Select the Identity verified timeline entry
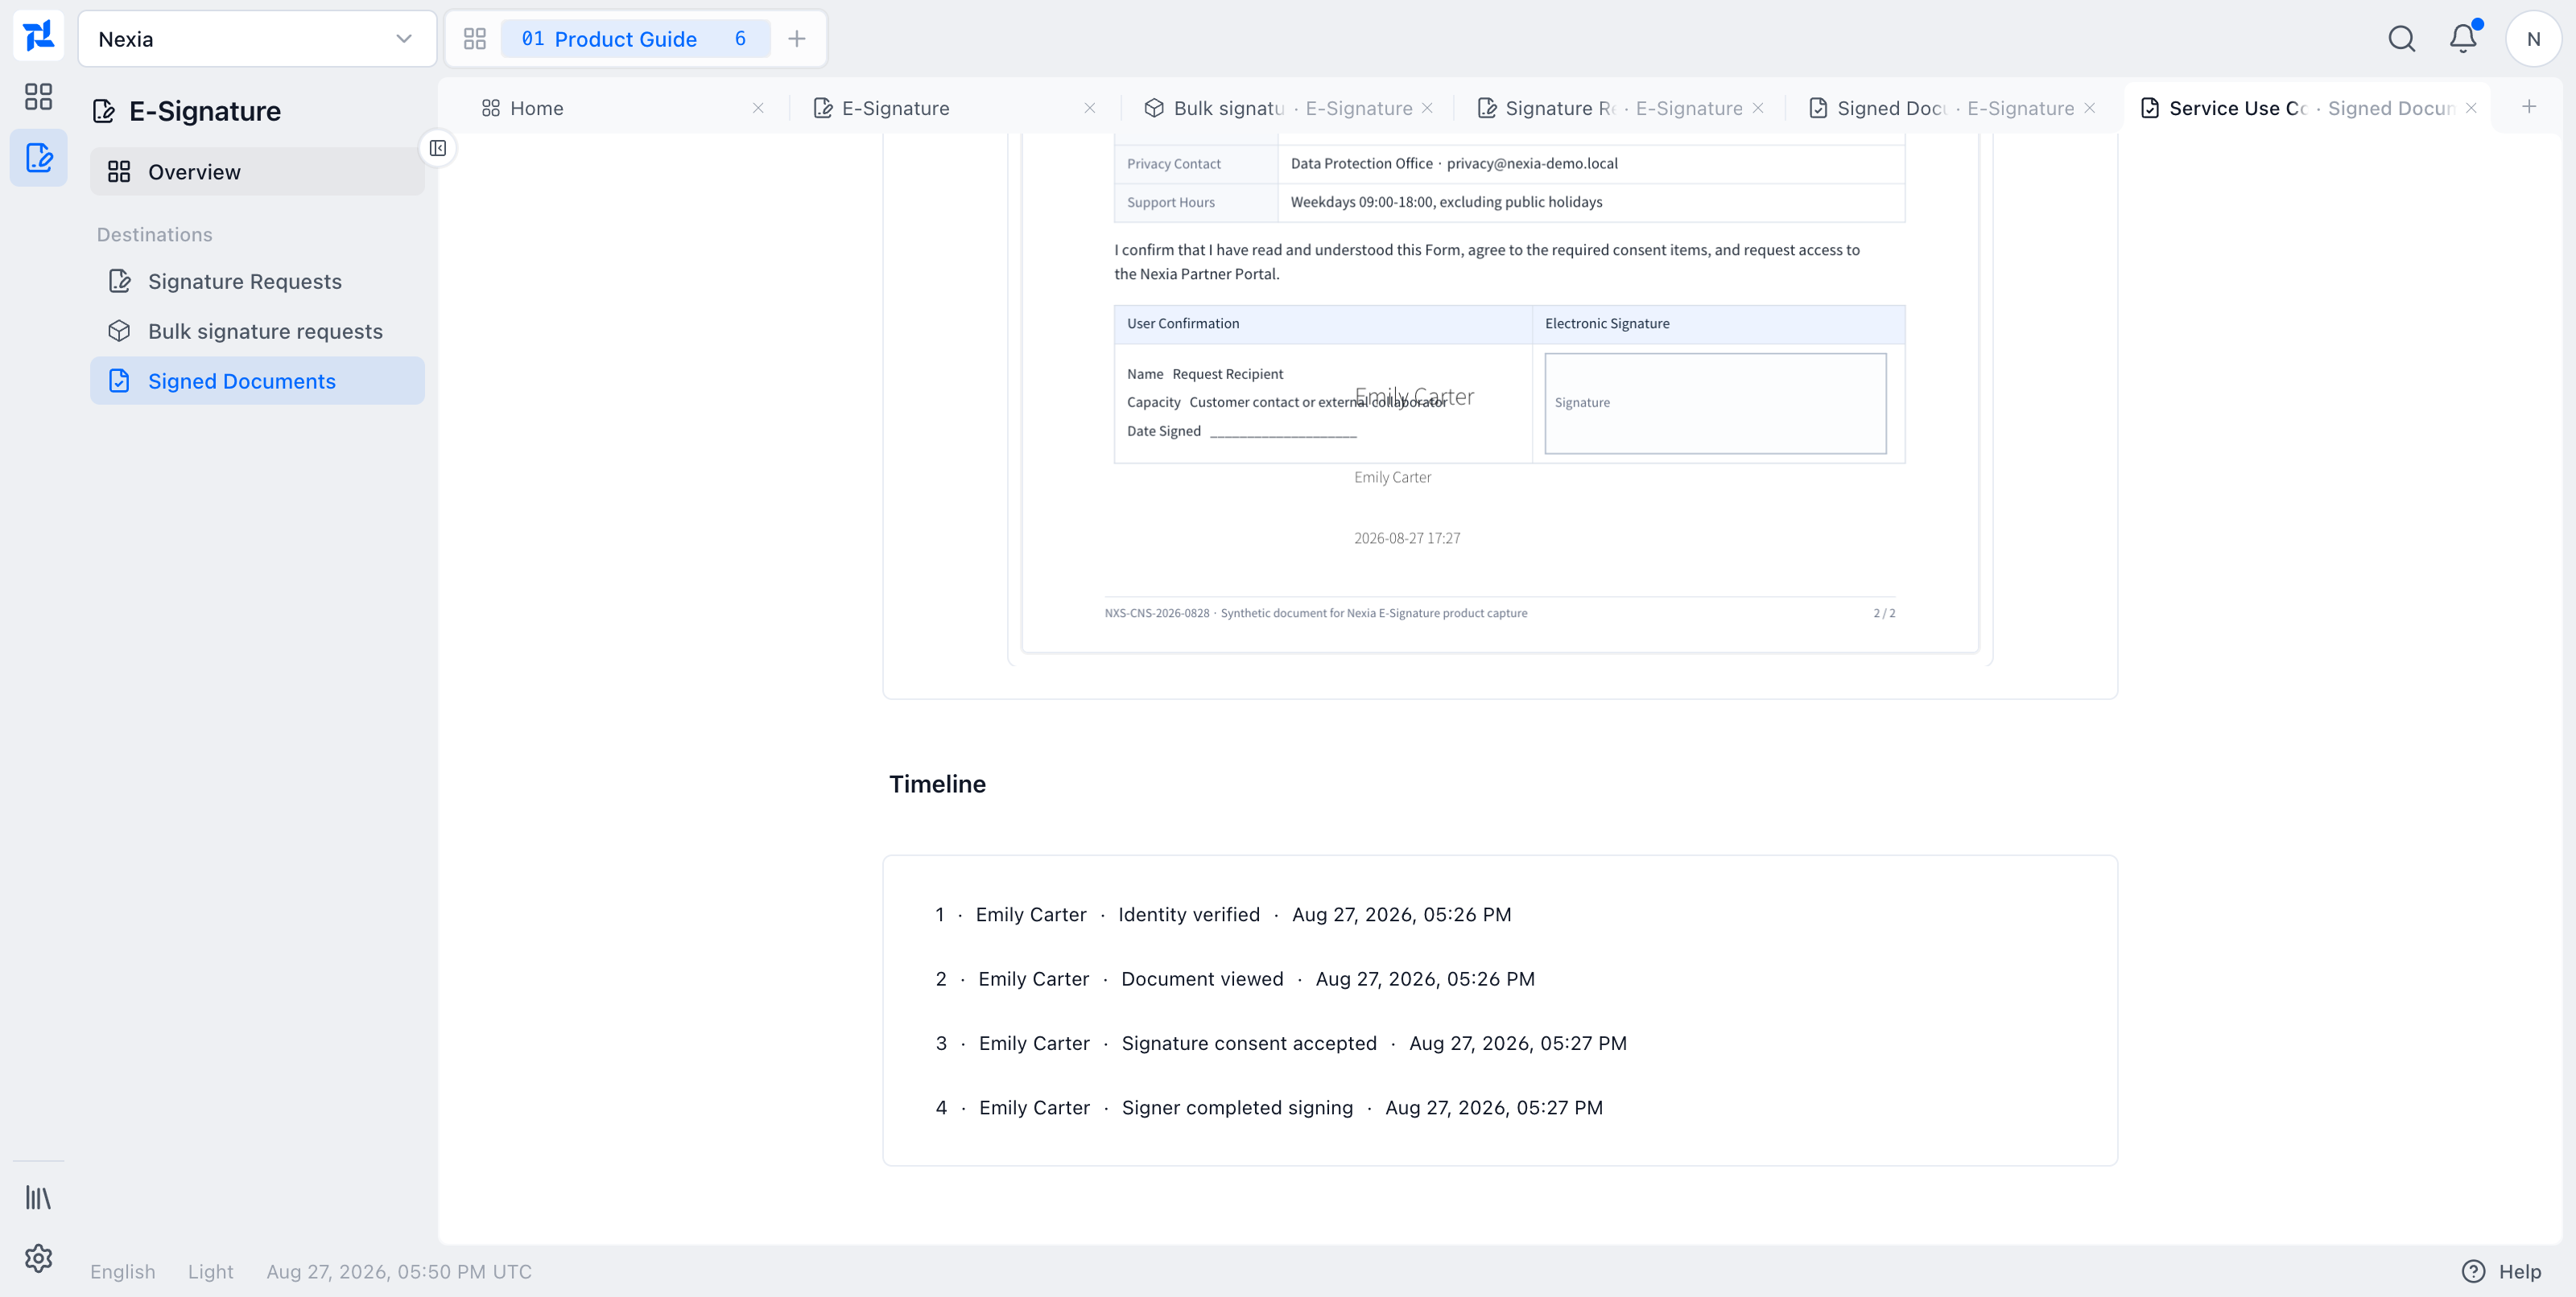 pos(1223,914)
